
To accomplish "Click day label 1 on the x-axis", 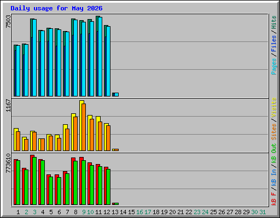I will coord(18,212).
